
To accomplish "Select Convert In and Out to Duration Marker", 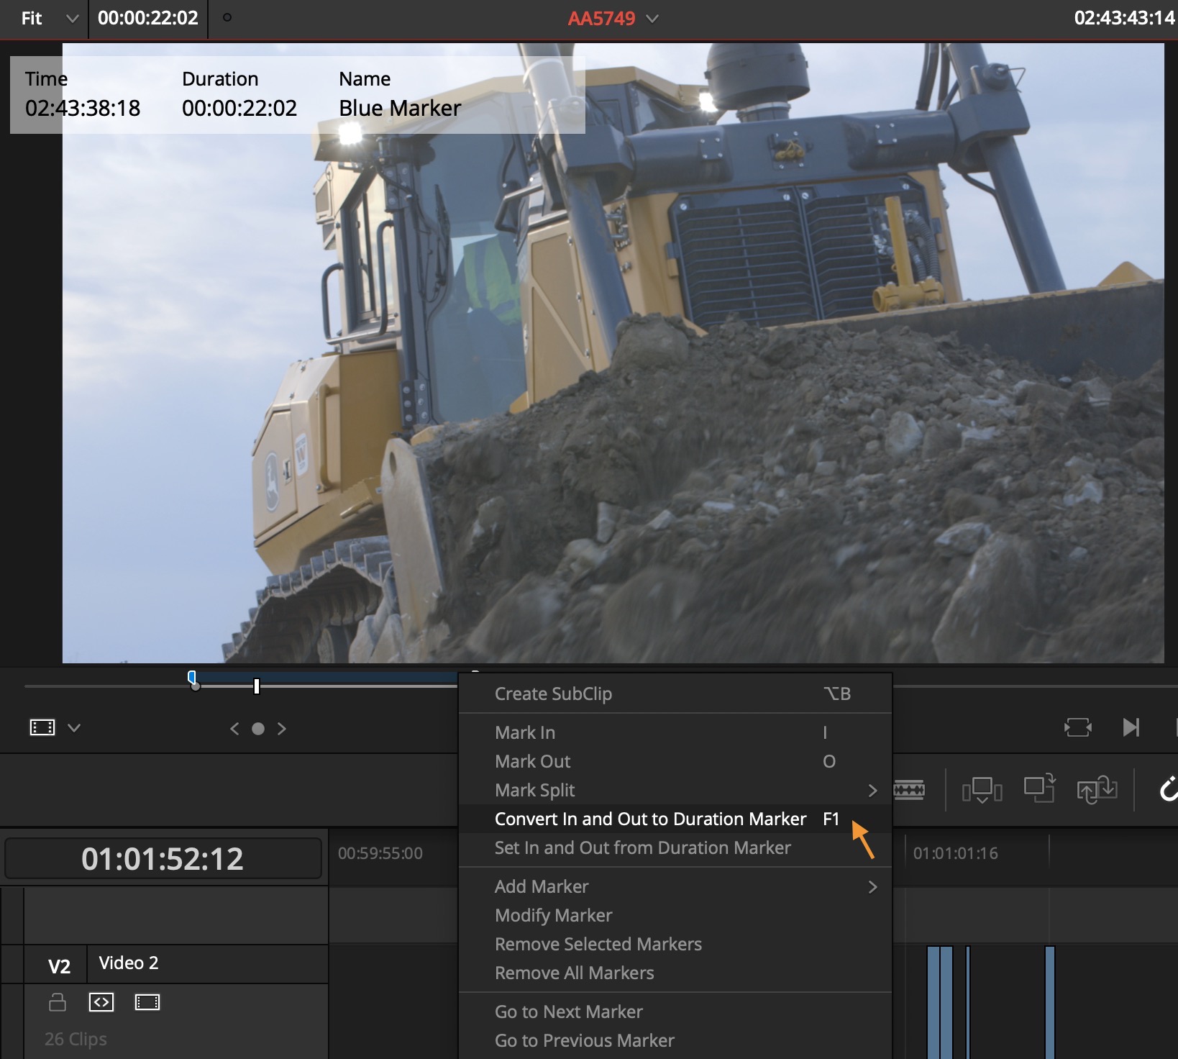I will click(x=675, y=819).
